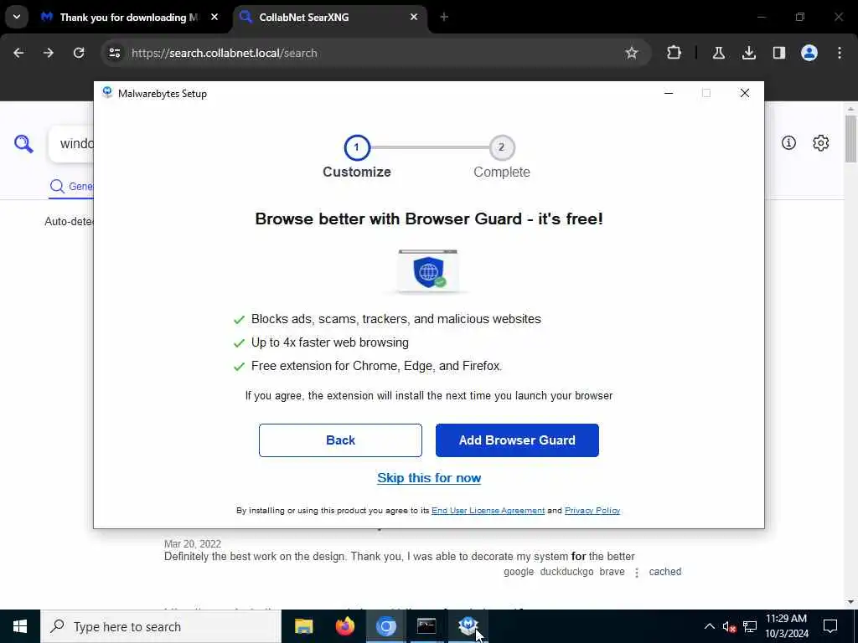Viewport: 858px width, 643px height.
Task: Open the SearXNG General category tab
Action: 71,187
